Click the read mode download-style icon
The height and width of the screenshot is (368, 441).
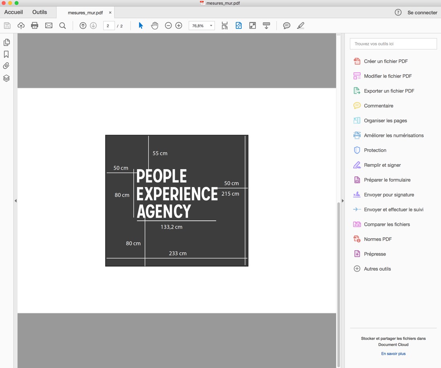(x=266, y=26)
